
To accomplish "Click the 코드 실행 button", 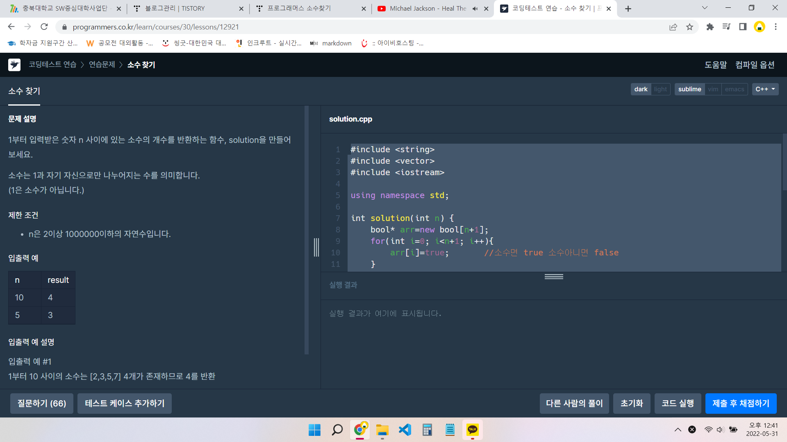I will pos(678,404).
